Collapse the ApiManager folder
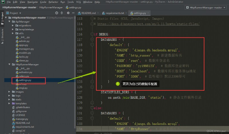Image resolution: width=229 pixels, height=134 pixels. point(9,22)
